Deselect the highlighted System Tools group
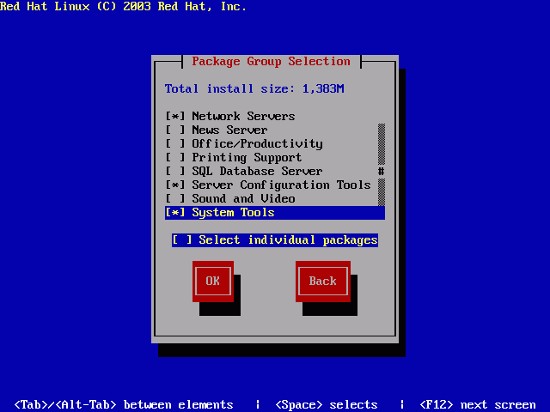 point(175,213)
